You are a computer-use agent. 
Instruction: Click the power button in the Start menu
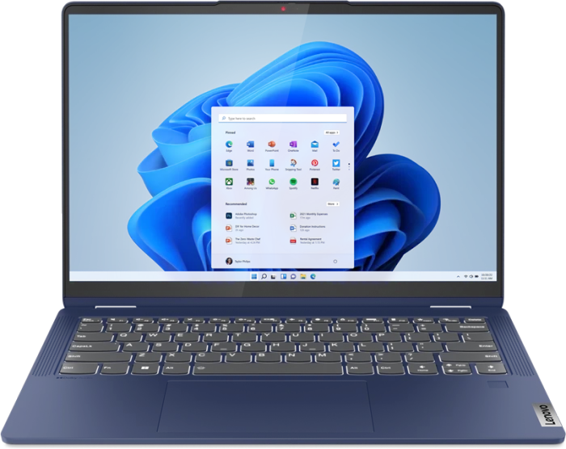coord(335,262)
